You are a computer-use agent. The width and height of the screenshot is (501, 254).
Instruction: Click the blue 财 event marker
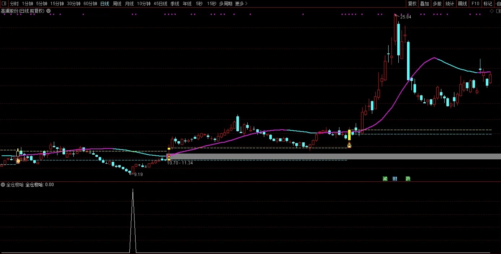tap(395, 178)
